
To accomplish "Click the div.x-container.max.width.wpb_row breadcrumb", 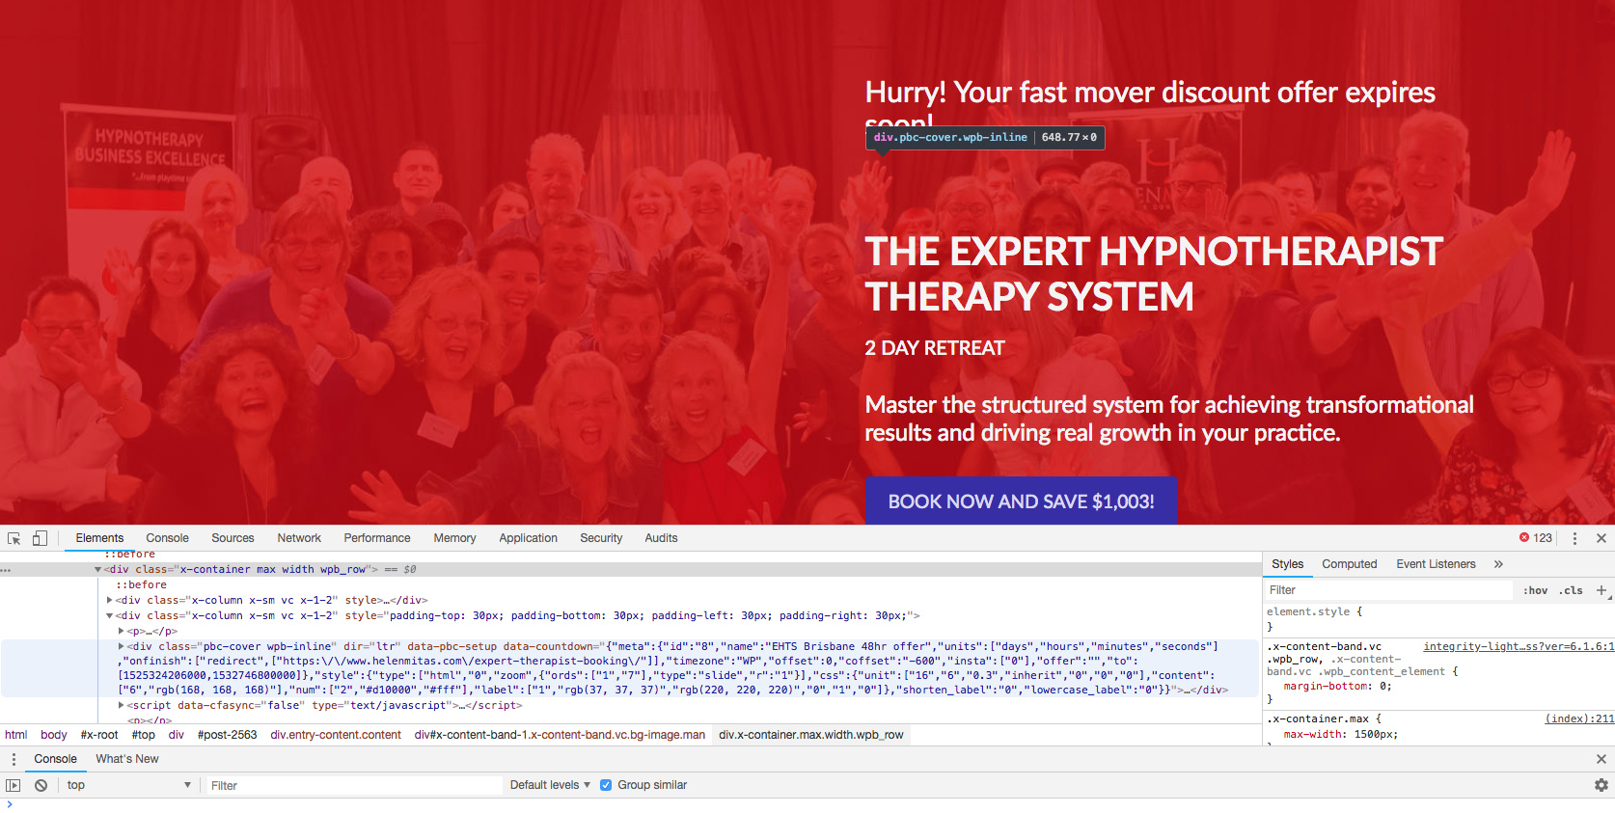I will pyautogui.click(x=811, y=735).
